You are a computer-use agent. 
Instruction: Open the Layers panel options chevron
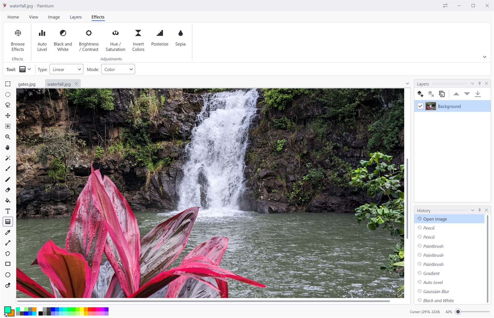(x=472, y=84)
